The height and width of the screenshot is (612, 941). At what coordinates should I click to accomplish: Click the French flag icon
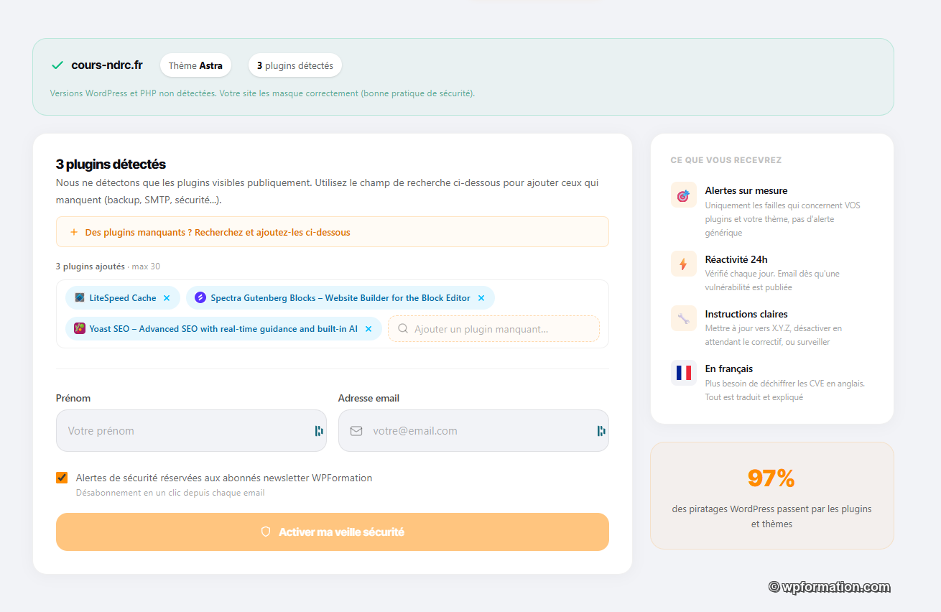(x=683, y=374)
